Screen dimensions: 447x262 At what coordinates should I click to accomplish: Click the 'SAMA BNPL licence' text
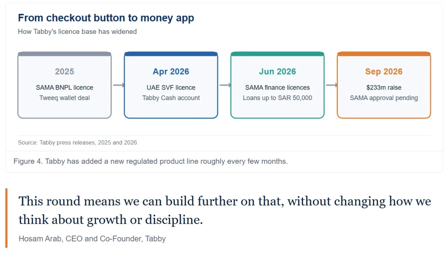(65, 87)
